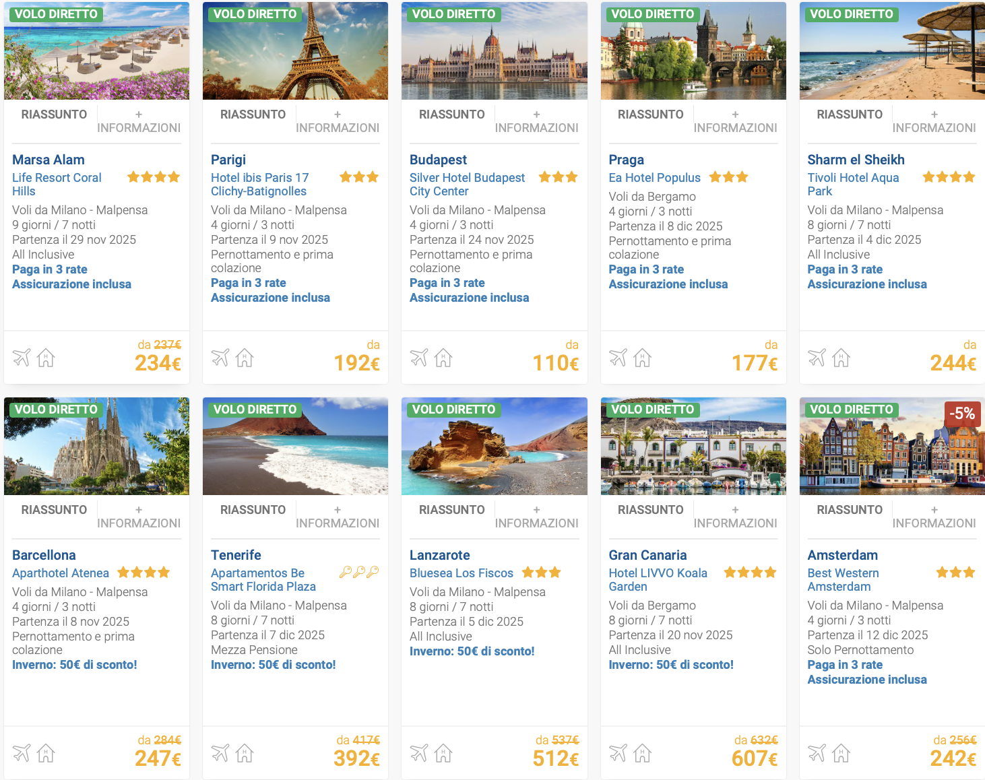Click the hotel icon on Barcellona card
985x780 pixels.
[46, 753]
